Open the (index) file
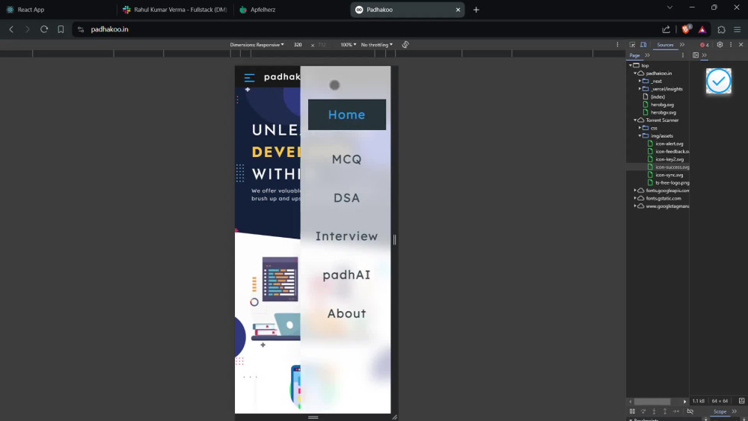748x421 pixels. [657, 96]
